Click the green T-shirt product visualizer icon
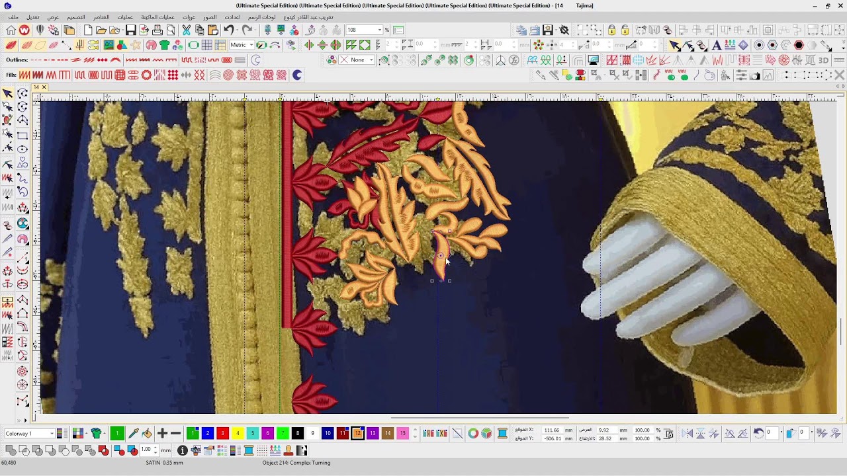This screenshot has width=847, height=476. point(165,45)
